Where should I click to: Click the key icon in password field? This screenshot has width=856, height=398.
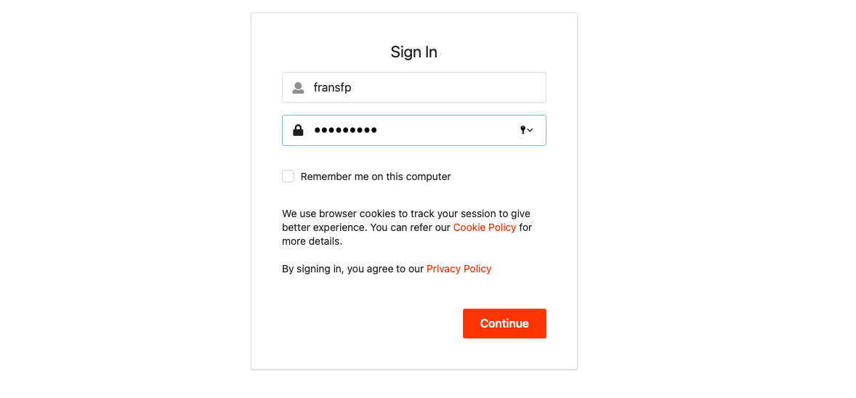522,130
